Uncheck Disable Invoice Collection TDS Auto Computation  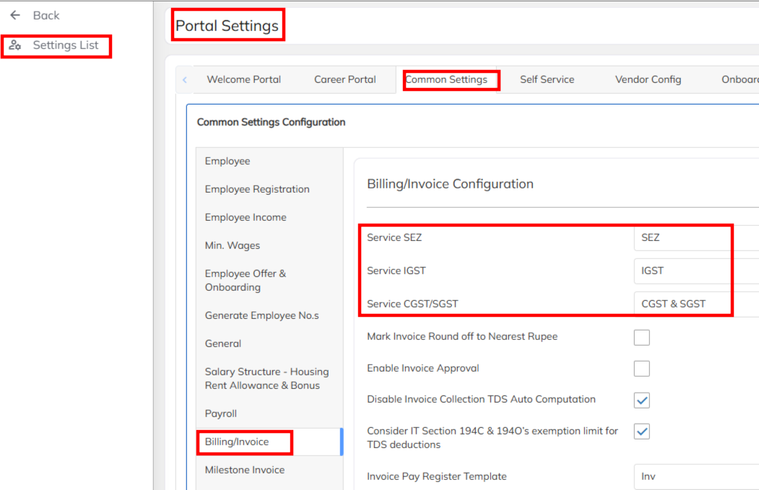(641, 400)
